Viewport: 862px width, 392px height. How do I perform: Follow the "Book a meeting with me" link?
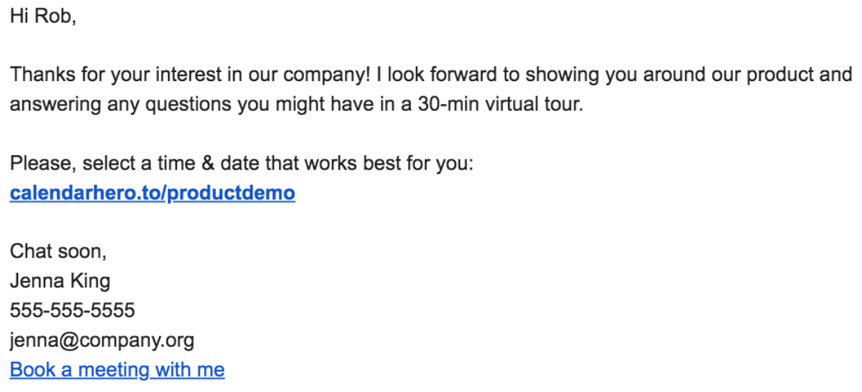pyautogui.click(x=117, y=370)
